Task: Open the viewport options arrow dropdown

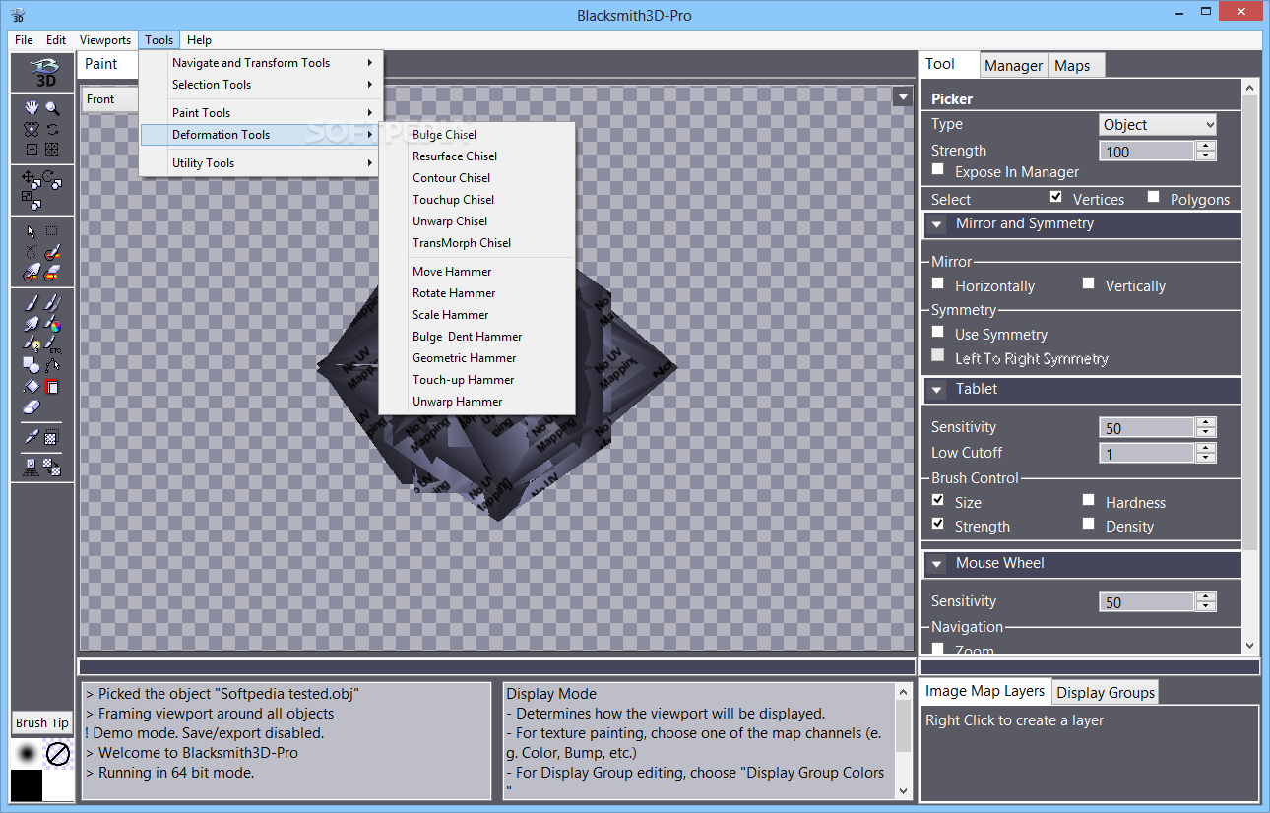Action: point(903,96)
